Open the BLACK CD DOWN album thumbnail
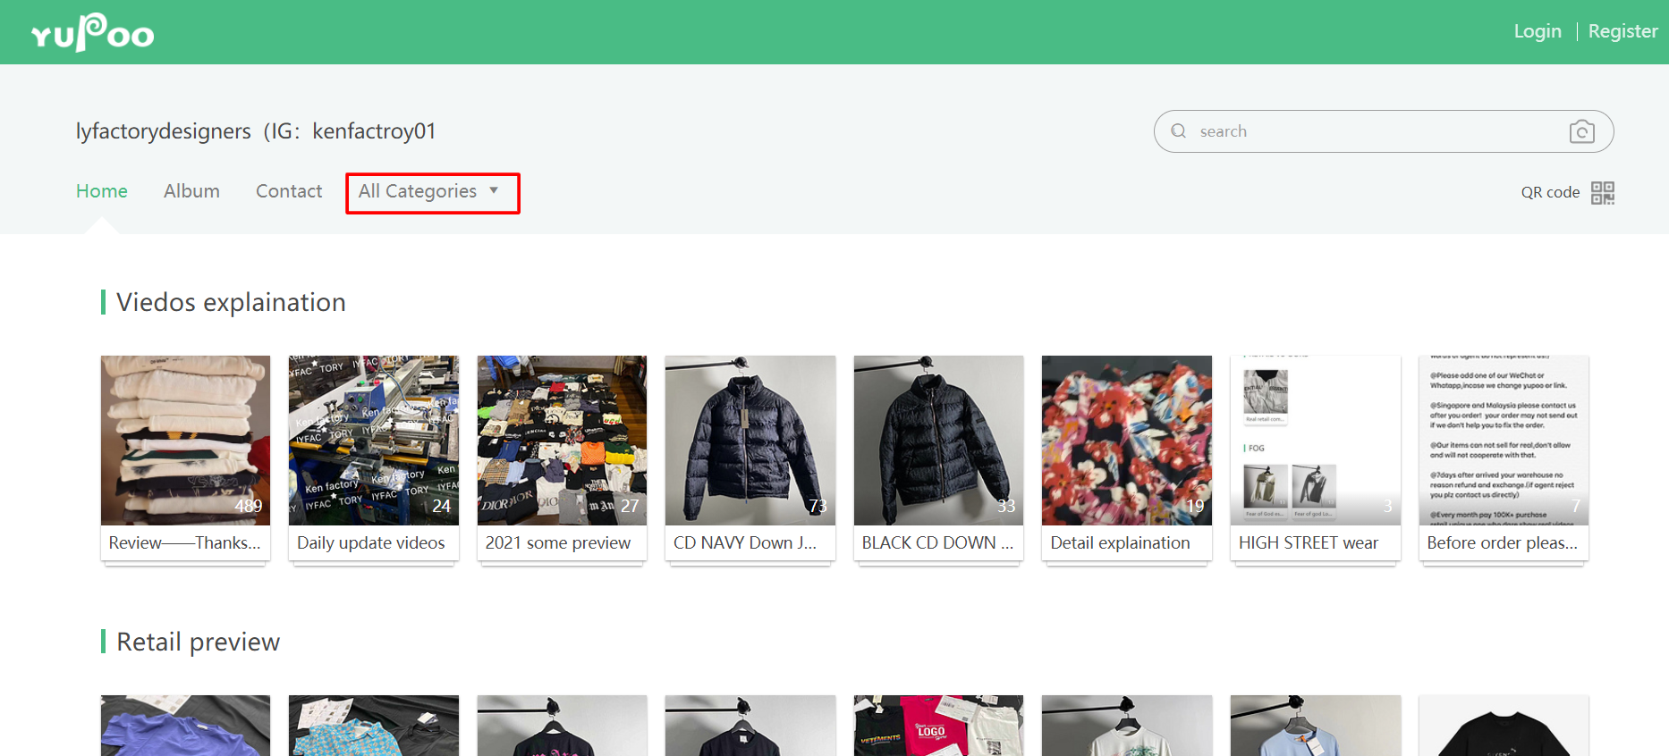Image resolution: width=1669 pixels, height=756 pixels. [x=938, y=441]
